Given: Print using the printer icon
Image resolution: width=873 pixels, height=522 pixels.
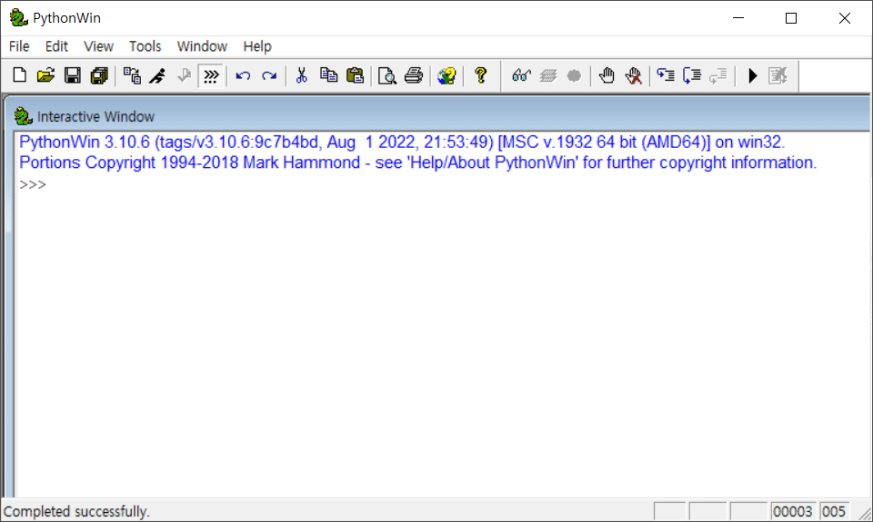Looking at the screenshot, I should (414, 75).
